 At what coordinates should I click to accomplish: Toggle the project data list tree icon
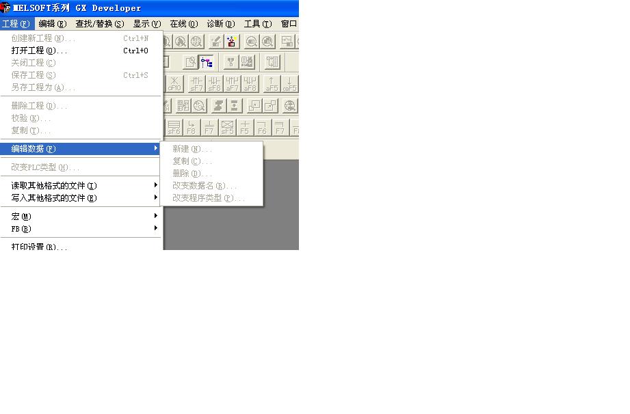(207, 62)
